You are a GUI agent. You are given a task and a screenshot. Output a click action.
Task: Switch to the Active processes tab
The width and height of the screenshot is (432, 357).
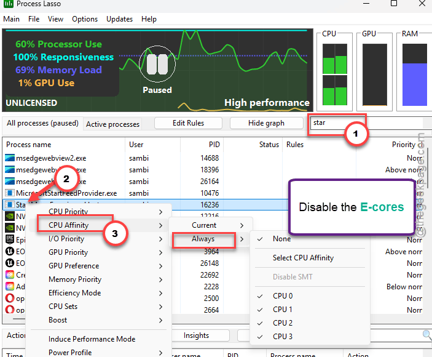[x=112, y=124]
